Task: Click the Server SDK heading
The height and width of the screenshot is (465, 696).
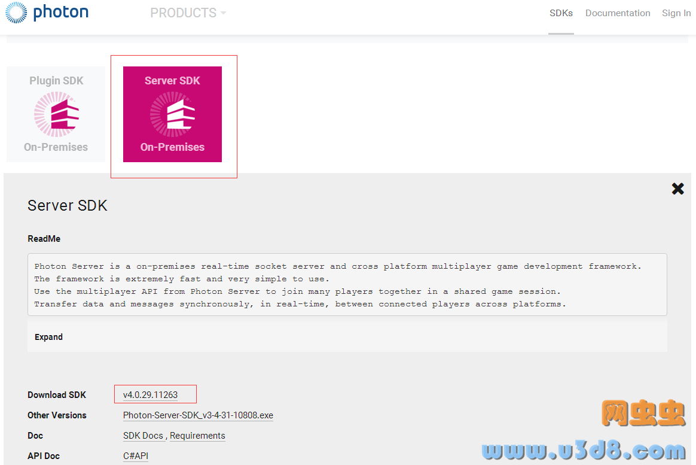Action: 68,206
